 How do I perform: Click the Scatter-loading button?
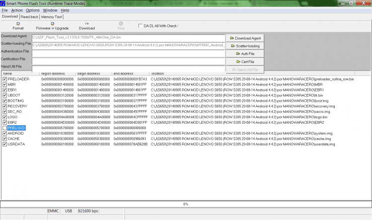point(245,46)
